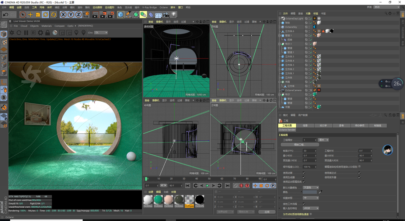
Task: Toggle the X axis lock
Action: pyautogui.click(x=63, y=14)
